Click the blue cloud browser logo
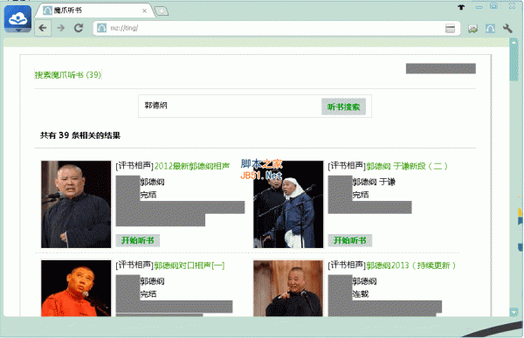Image resolution: width=524 pixels, height=338 pixels. [x=17, y=19]
